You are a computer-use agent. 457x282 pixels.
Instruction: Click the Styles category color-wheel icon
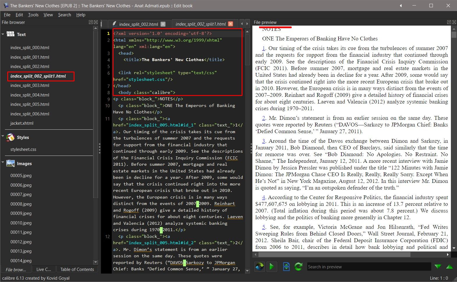point(10,137)
